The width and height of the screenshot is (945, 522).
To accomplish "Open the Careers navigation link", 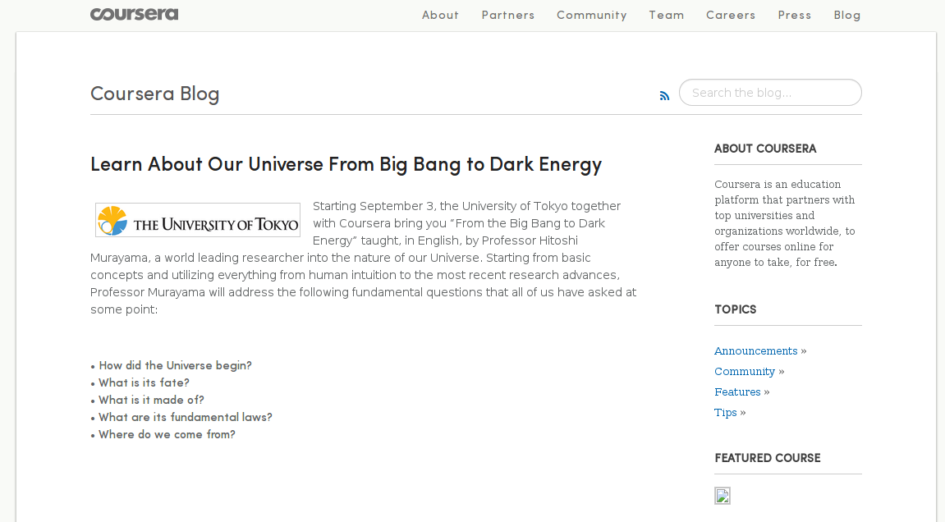I will point(731,15).
